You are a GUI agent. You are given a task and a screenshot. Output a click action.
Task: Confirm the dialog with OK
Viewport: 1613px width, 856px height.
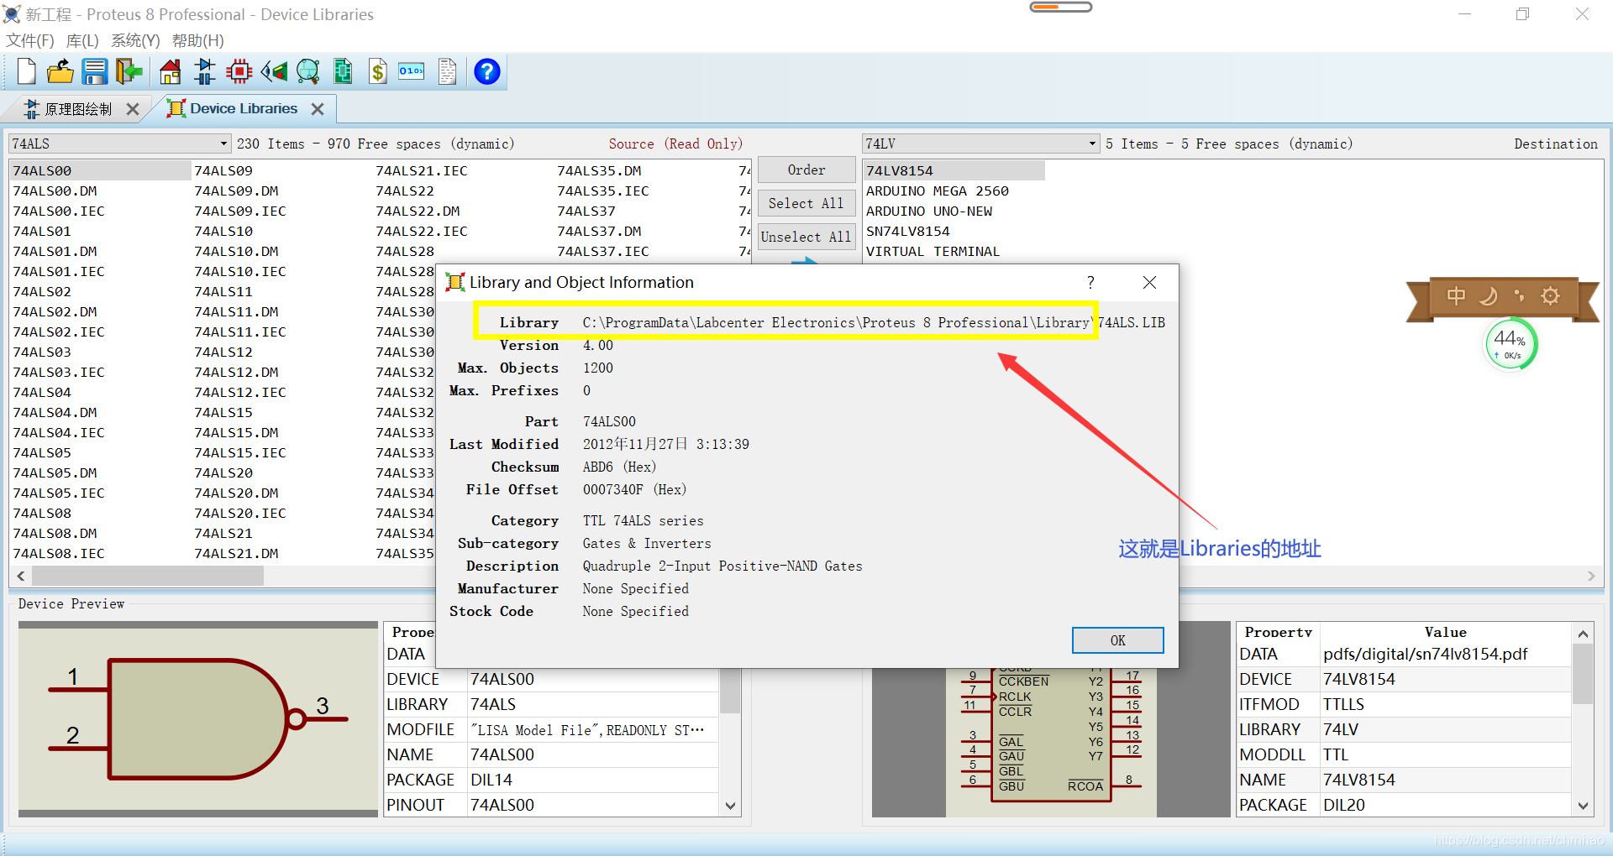pyautogui.click(x=1118, y=640)
